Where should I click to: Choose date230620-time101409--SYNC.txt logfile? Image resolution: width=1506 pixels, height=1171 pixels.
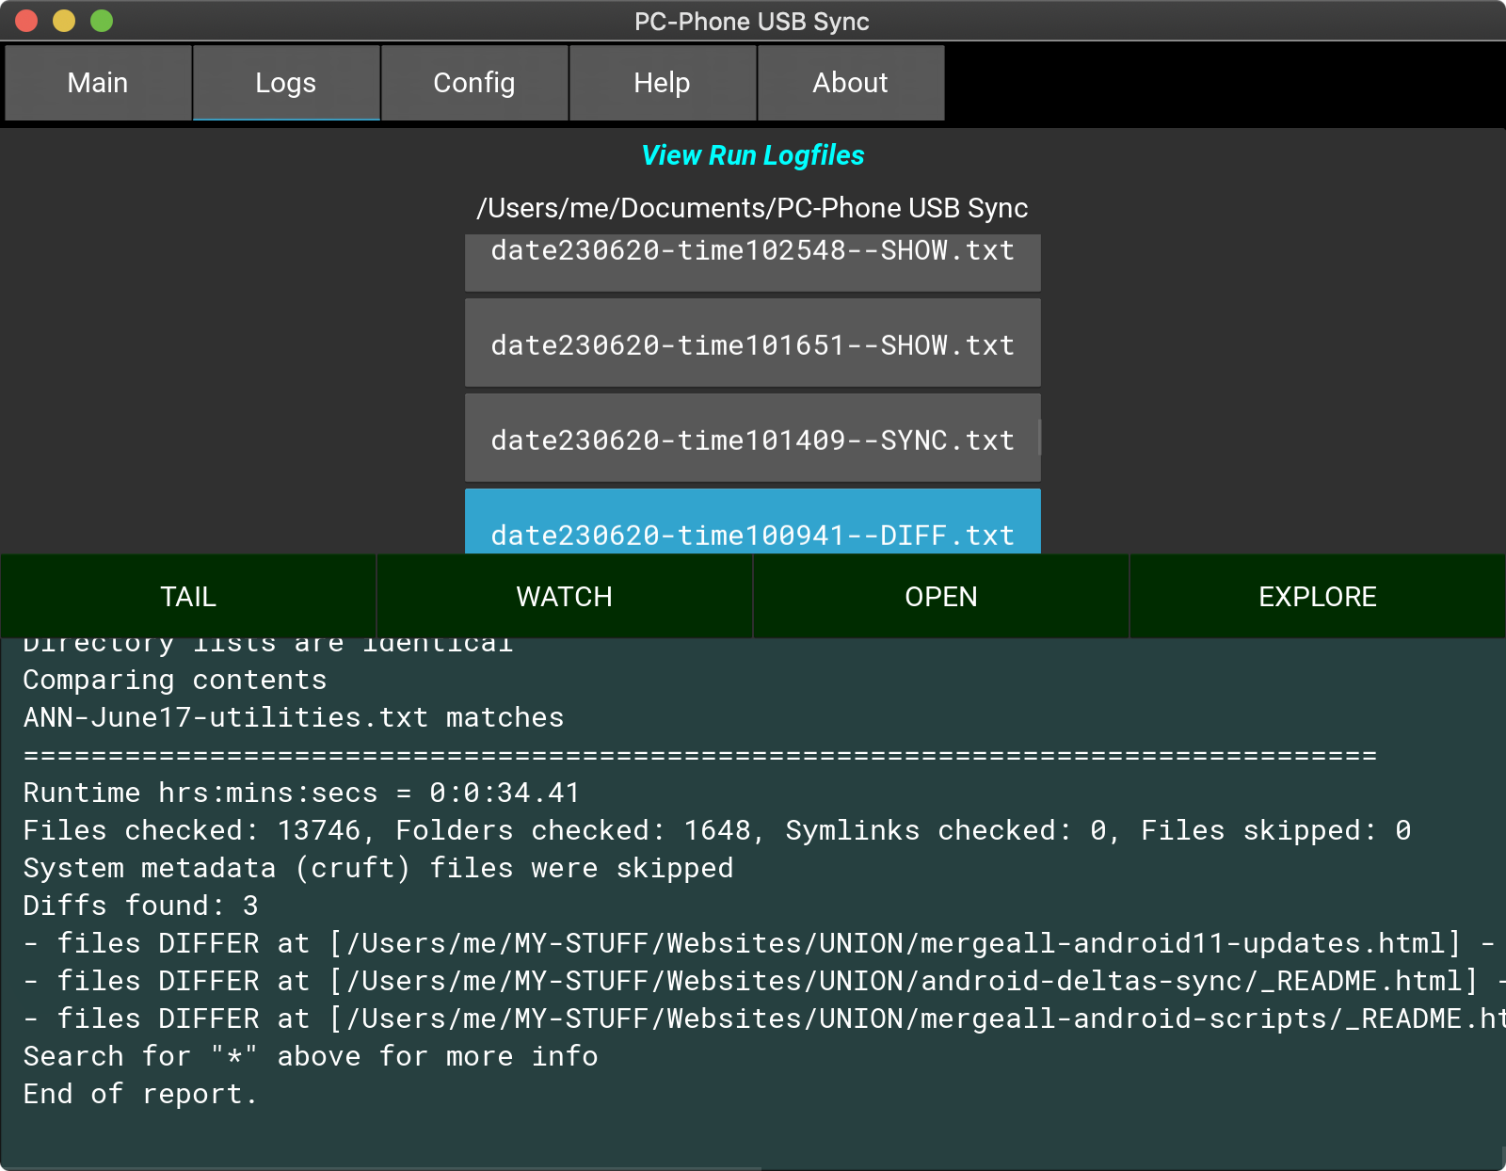[x=753, y=439]
